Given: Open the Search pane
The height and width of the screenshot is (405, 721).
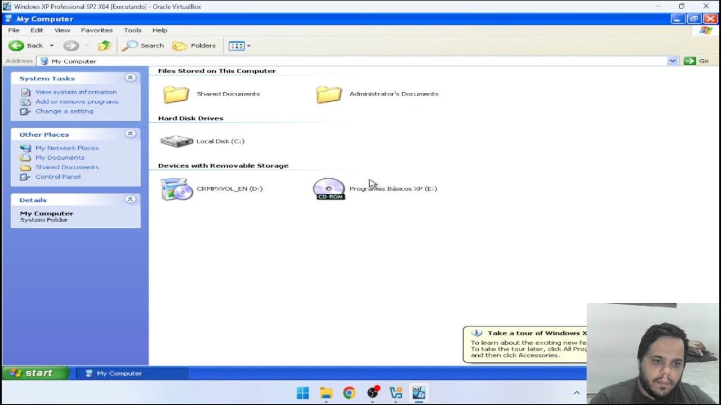Looking at the screenshot, I should (x=144, y=46).
